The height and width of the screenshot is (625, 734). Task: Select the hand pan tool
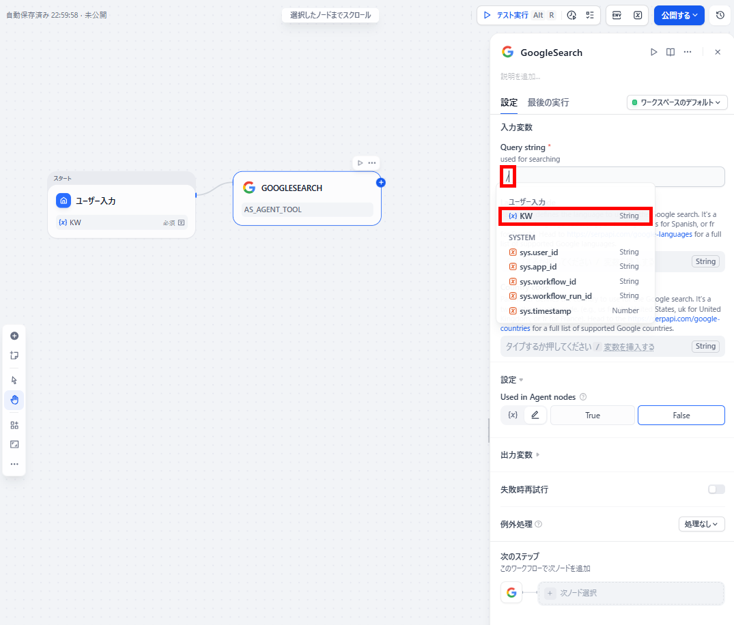14,400
